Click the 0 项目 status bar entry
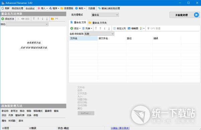Screen dimensions: 201x130 (6, 128)
